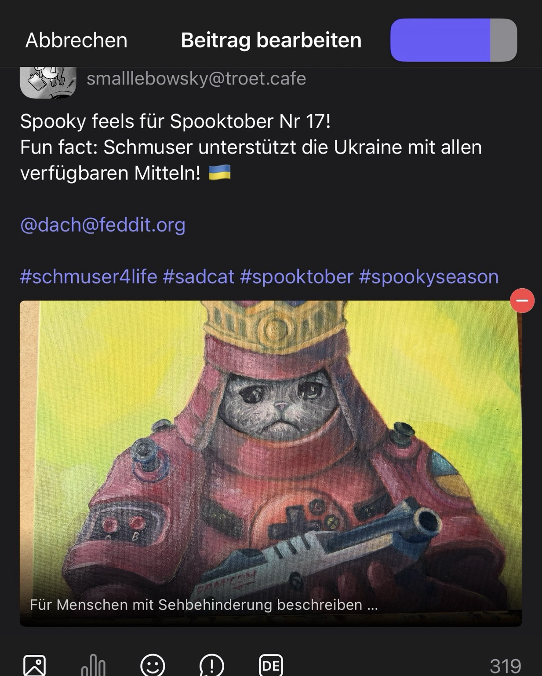Tap the @dach@feddit.org mention
Screen dimensions: 542x676
[x=103, y=224]
